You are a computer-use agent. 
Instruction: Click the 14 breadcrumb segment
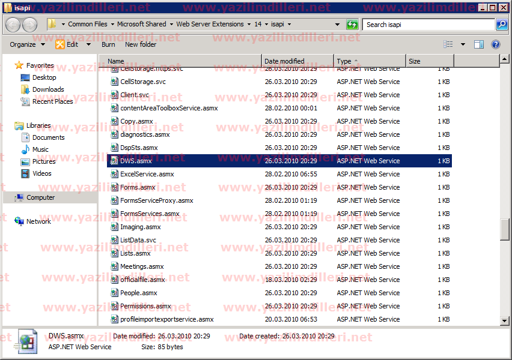258,24
